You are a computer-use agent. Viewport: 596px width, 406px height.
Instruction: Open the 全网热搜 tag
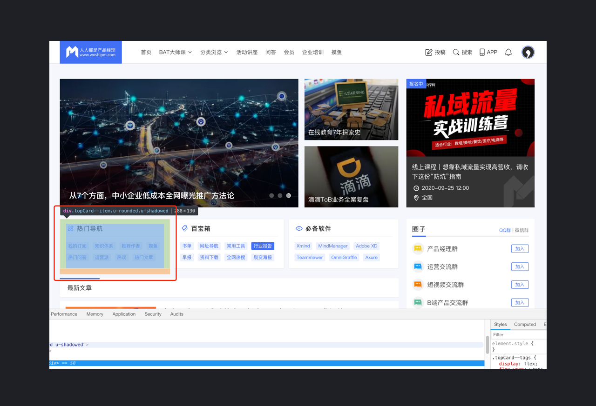pos(236,257)
